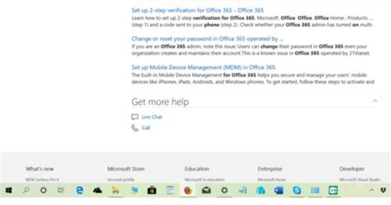Image resolution: width=391 pixels, height=205 pixels.
Task: Open 'Set up Mobile Device Management' link
Action: point(203,67)
